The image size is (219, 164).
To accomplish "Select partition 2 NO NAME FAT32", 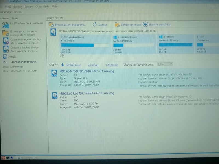I will click(133, 45).
